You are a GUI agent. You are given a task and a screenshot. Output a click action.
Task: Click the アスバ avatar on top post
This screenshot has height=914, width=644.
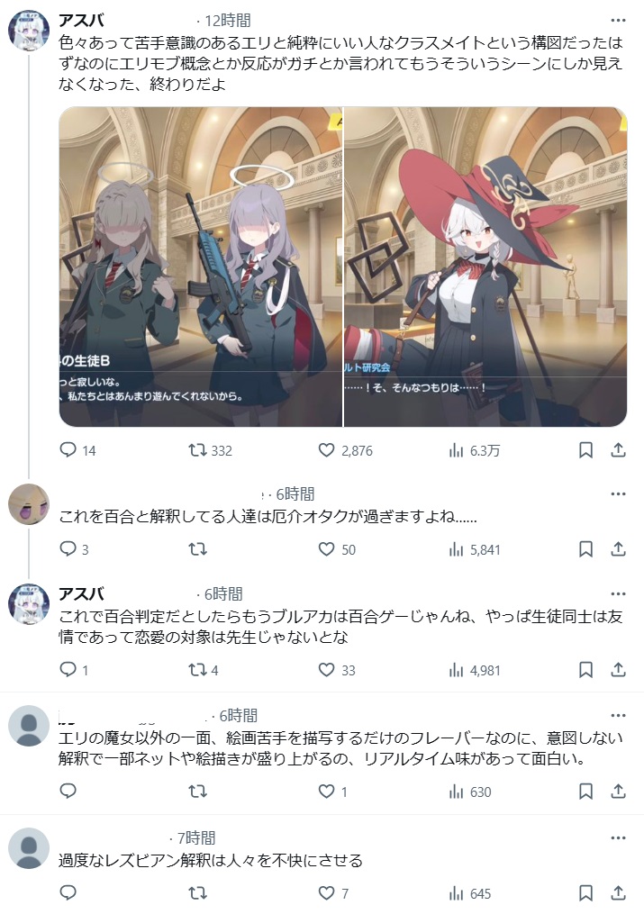tap(29, 31)
